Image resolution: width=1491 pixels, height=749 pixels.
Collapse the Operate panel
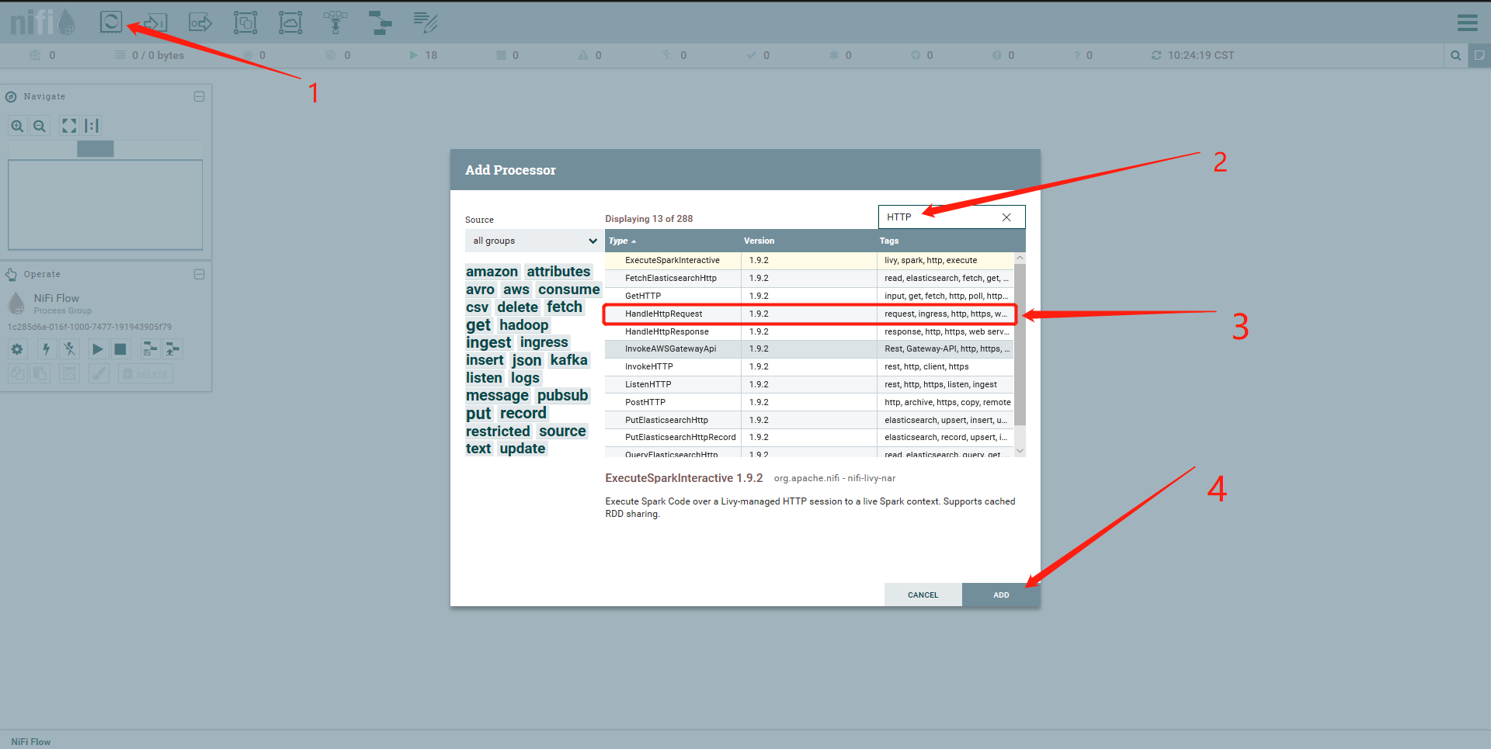point(199,274)
